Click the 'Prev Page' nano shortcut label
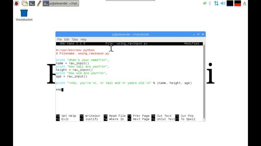Viewport: 261px width, 146px height. point(141,116)
